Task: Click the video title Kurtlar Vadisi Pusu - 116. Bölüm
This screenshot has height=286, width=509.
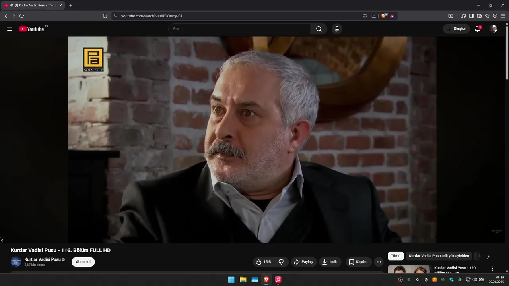Action: pyautogui.click(x=60, y=250)
